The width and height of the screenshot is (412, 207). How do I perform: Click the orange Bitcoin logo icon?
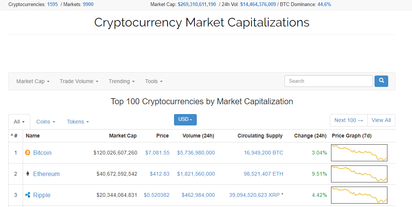point(28,153)
